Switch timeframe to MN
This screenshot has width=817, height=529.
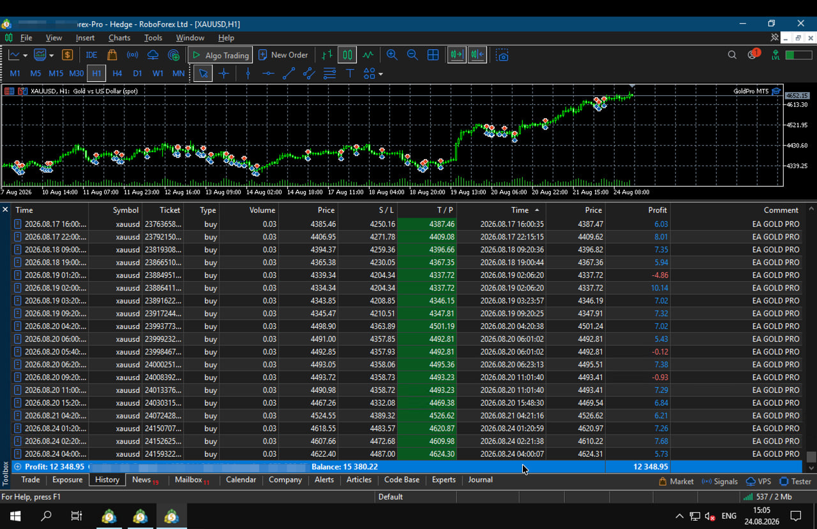click(x=178, y=73)
